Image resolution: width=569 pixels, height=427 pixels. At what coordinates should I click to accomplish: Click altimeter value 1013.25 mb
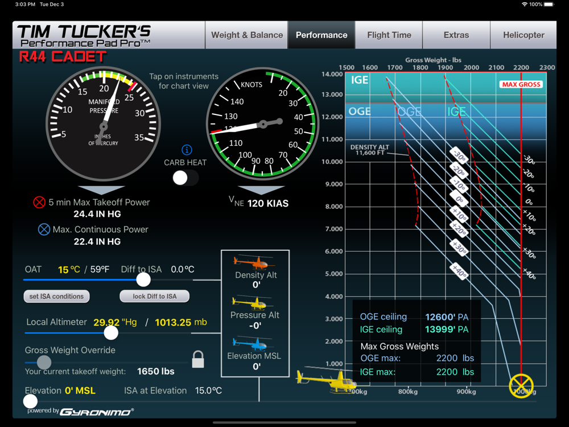[181, 322]
